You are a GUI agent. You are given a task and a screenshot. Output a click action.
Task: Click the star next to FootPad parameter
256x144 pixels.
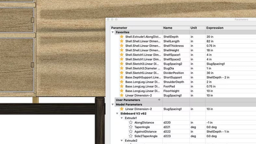[x=122, y=87]
